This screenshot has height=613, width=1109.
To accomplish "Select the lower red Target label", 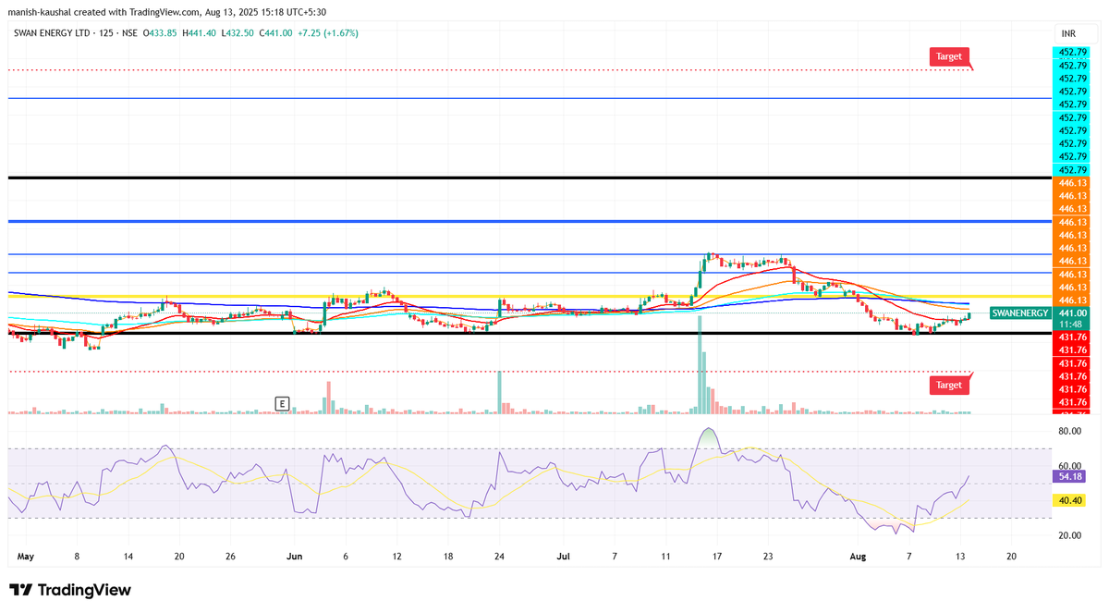I will pos(949,385).
